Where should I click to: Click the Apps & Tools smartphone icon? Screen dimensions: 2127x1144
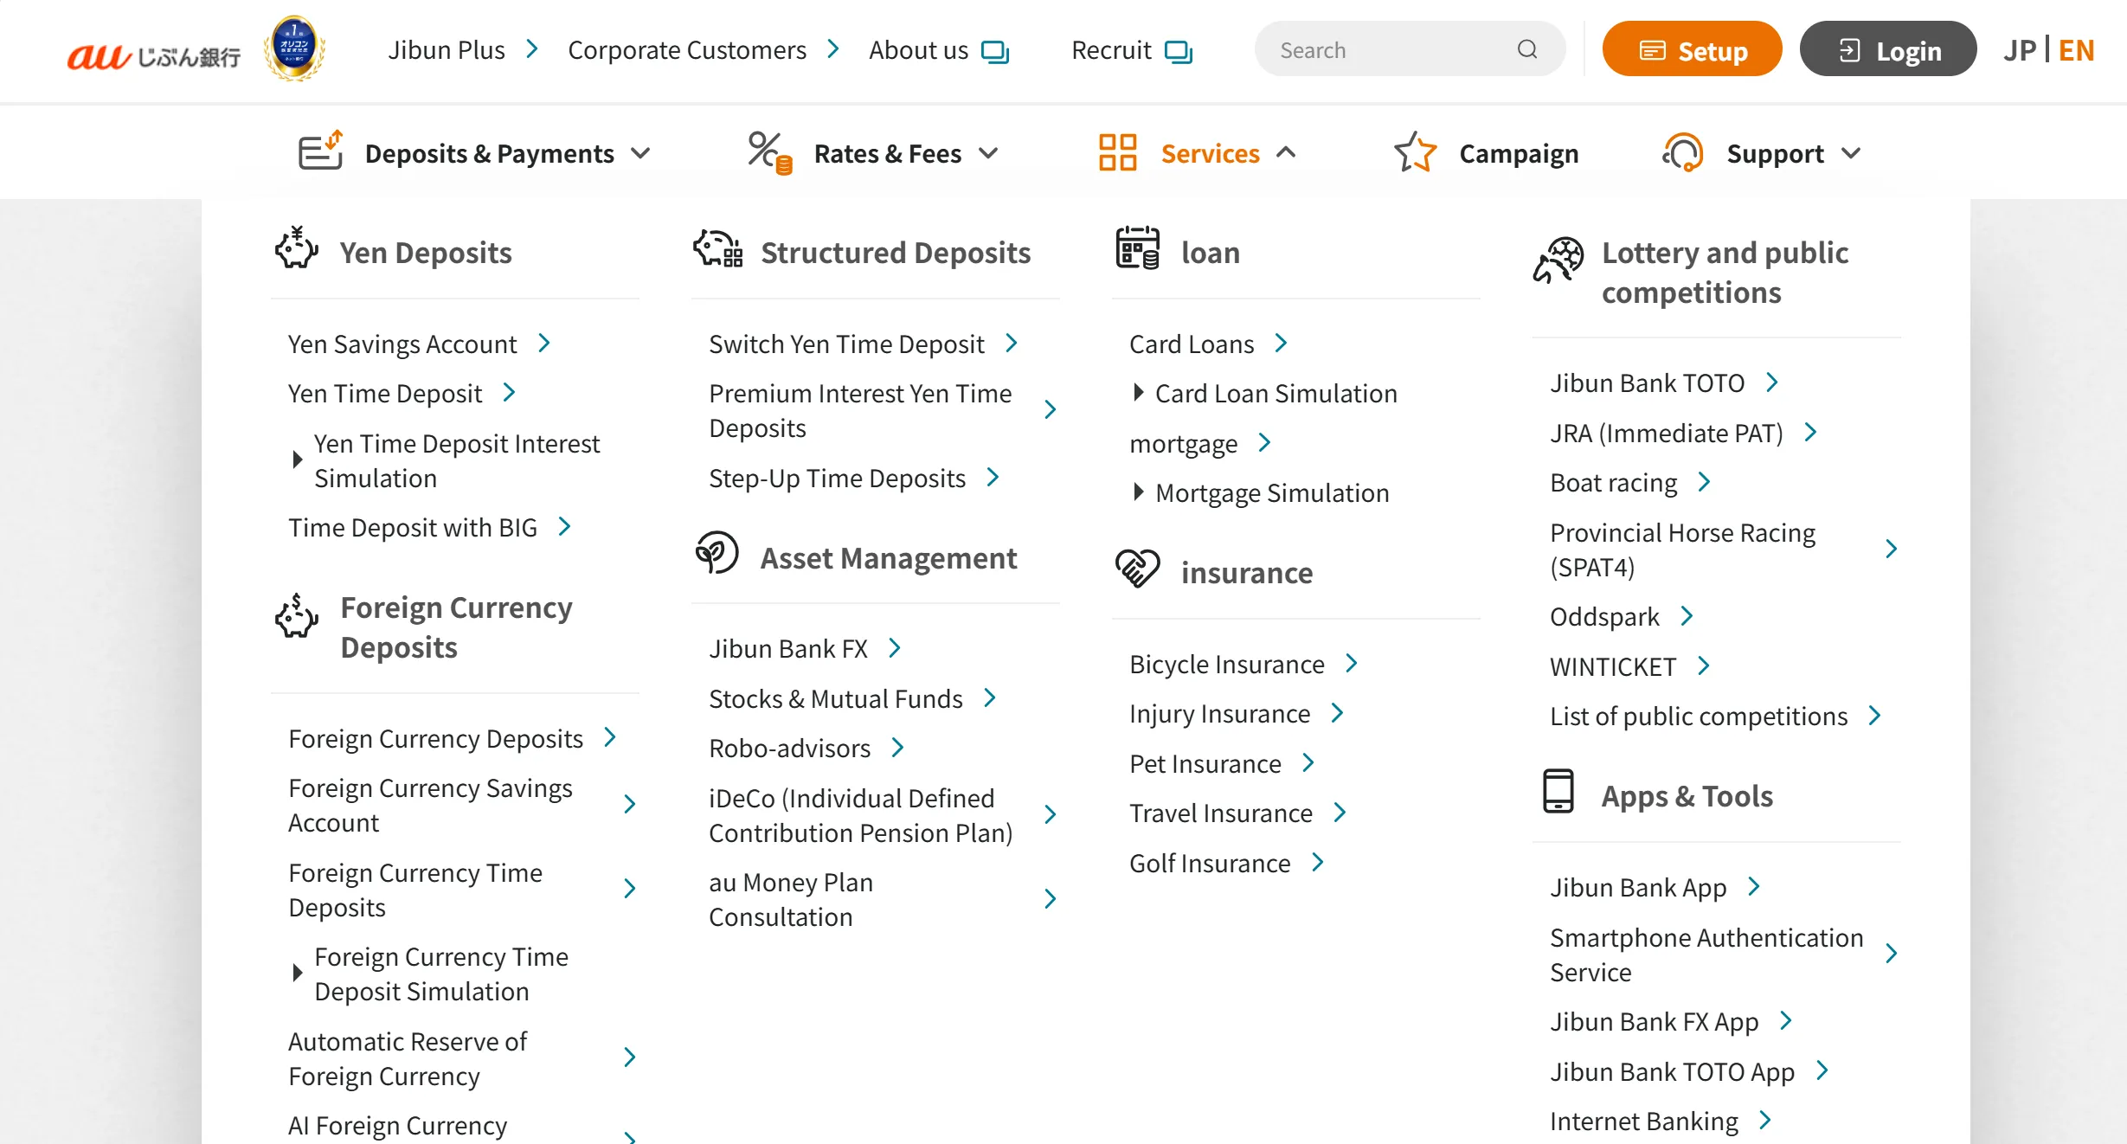click(x=1558, y=791)
